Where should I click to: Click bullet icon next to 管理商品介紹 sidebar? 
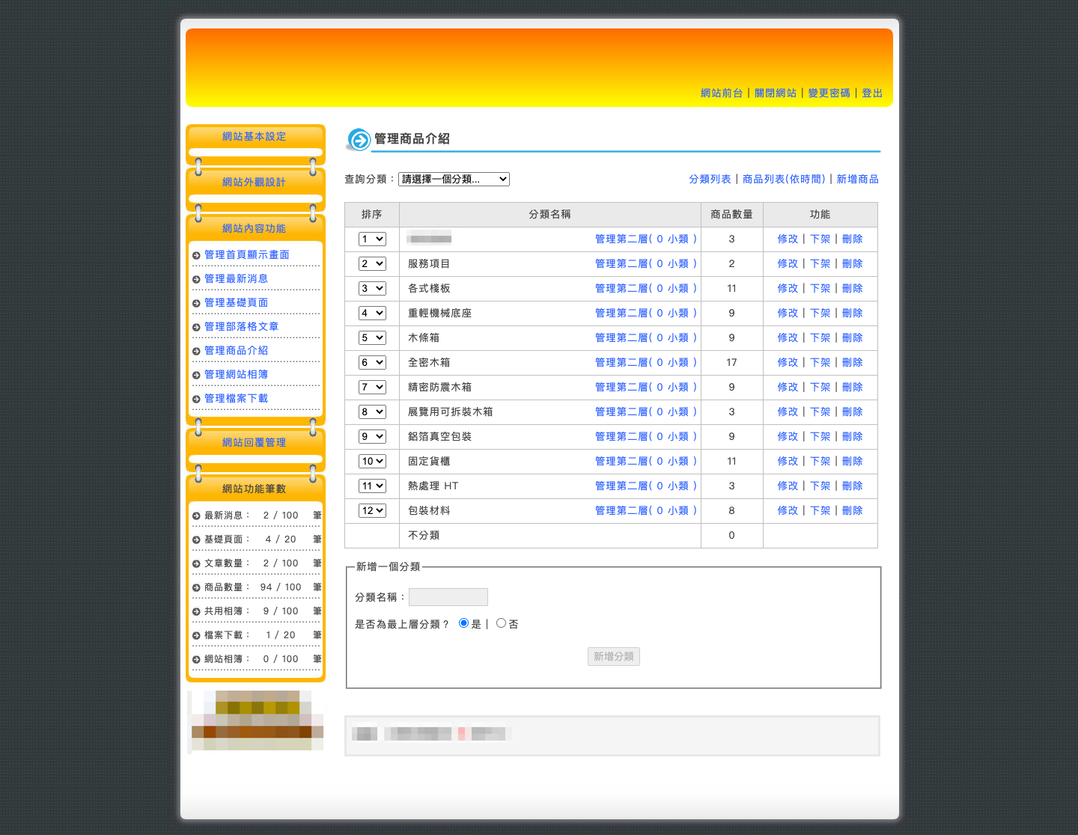[x=196, y=352]
